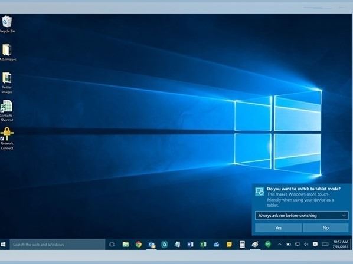Open the documents stack icon on taskbar
This screenshot has width=353, height=264.
pos(178,244)
